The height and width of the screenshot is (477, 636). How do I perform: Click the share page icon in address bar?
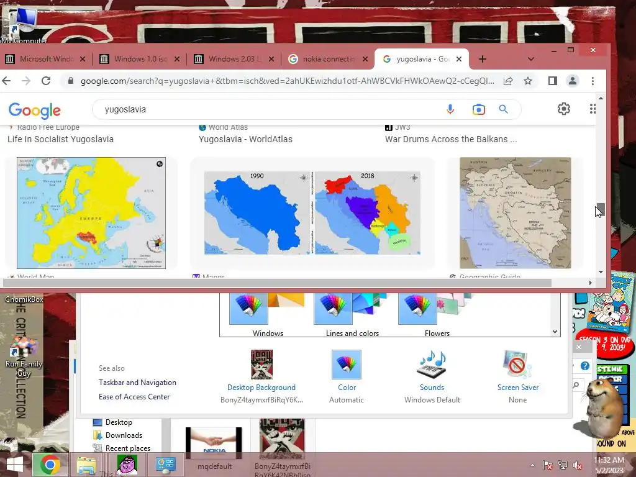[508, 81]
